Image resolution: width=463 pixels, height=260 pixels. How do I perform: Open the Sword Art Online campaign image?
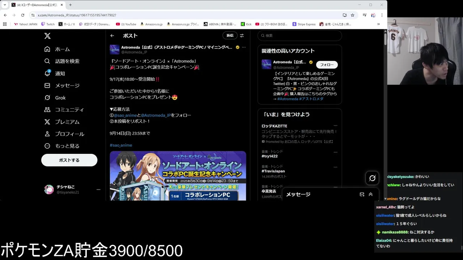[178, 176]
